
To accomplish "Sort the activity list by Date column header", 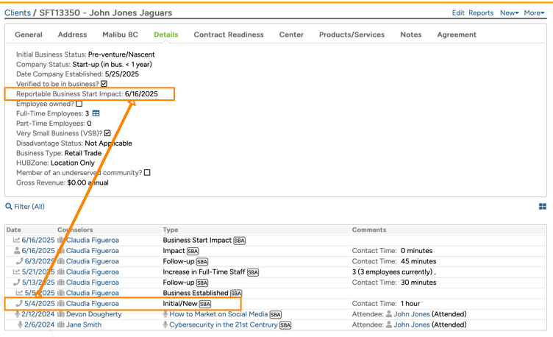I will click(13, 230).
